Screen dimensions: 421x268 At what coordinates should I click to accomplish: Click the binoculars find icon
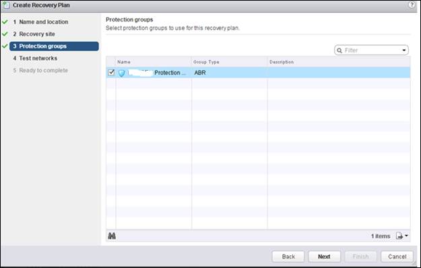[x=112, y=236]
